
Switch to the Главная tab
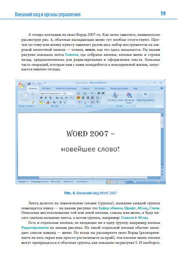(x=33, y=88)
